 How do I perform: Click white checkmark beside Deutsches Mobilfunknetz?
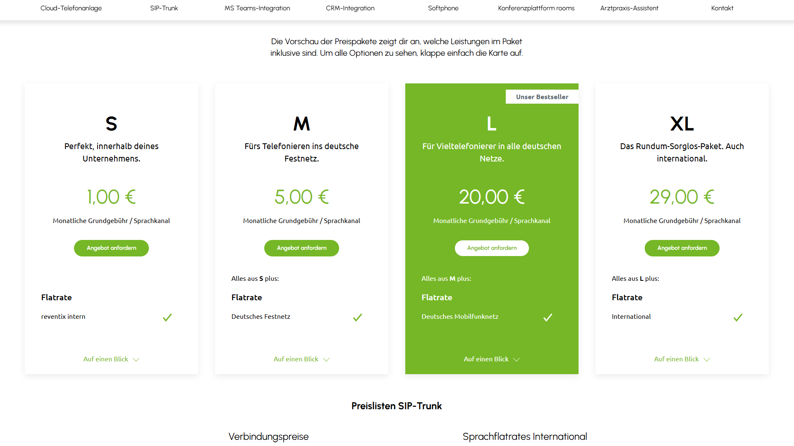[548, 318]
